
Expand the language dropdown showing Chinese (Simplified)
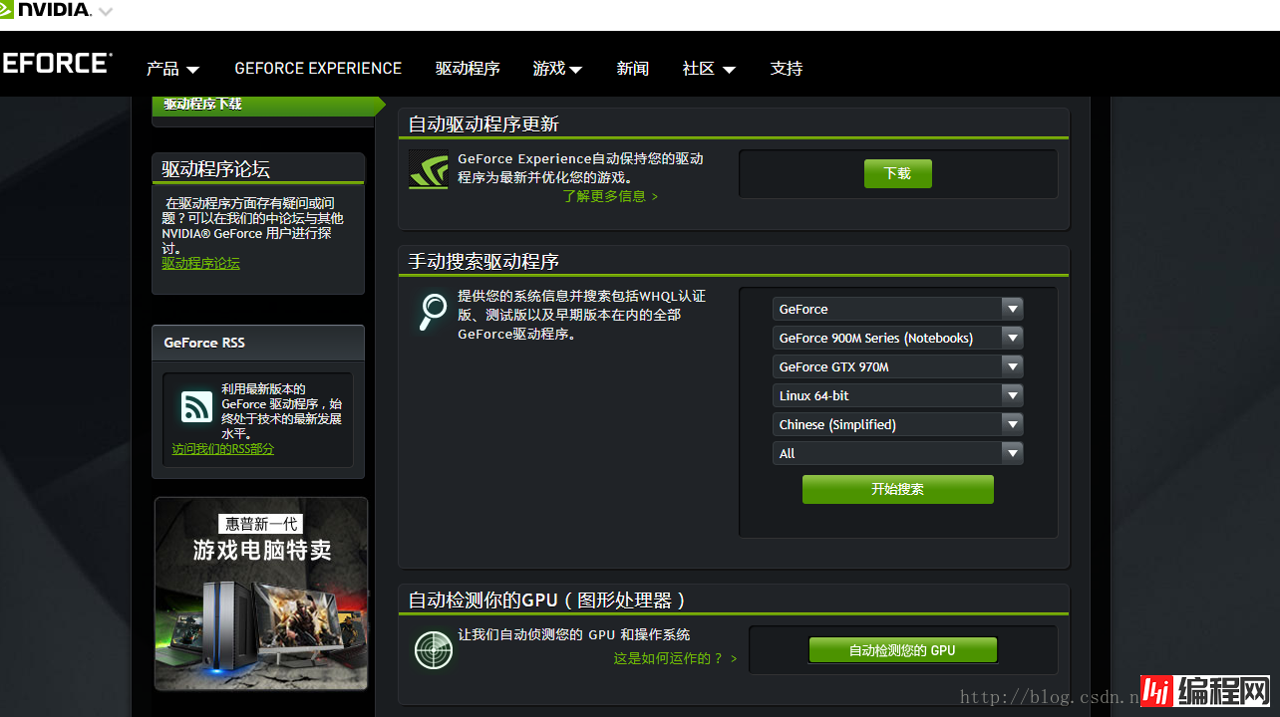896,424
